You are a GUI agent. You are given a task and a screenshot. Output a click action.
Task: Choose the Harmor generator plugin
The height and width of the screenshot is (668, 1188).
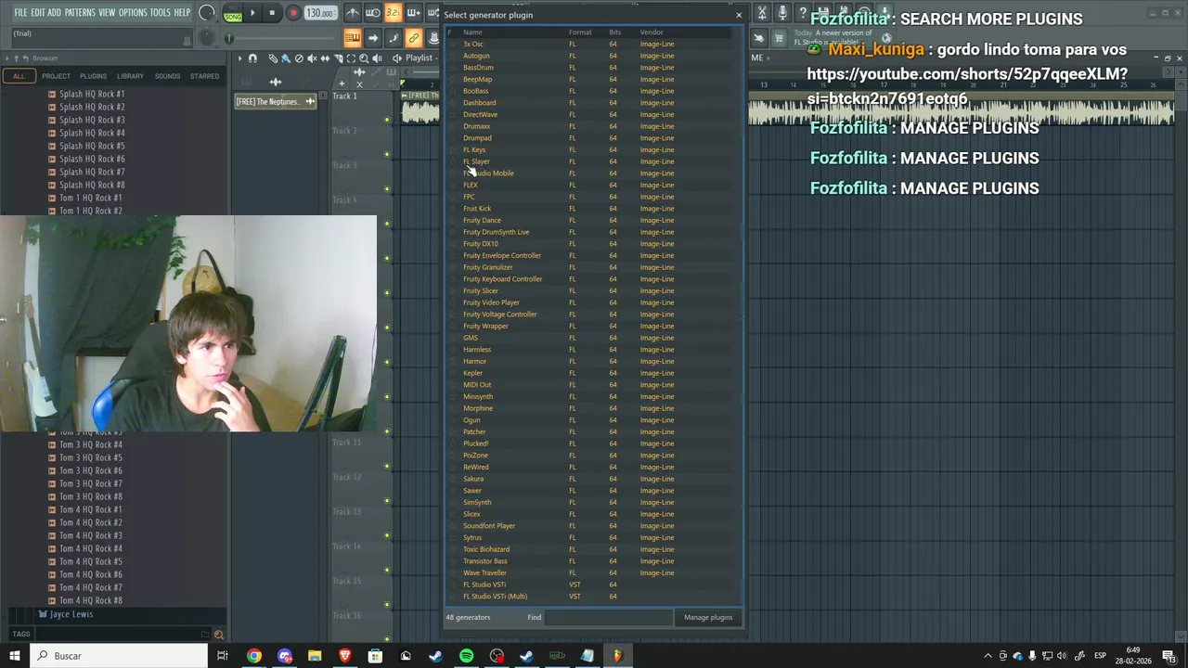click(x=474, y=361)
